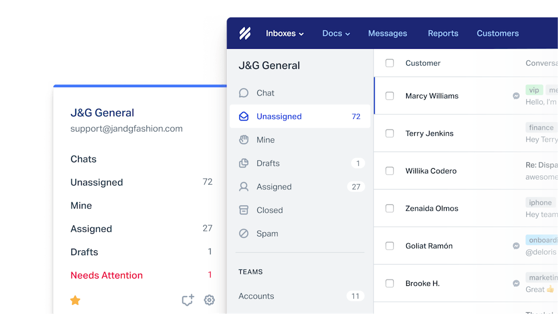This screenshot has height=314, width=558.
Task: Click the gold star favorite icon
Action: pyautogui.click(x=75, y=300)
